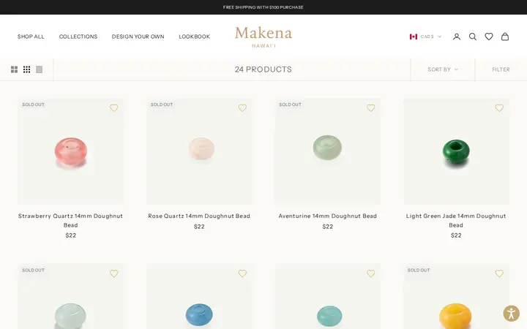The height and width of the screenshot is (329, 527).
Task: Add Aventurine bead to wishlist
Action: [370, 107]
